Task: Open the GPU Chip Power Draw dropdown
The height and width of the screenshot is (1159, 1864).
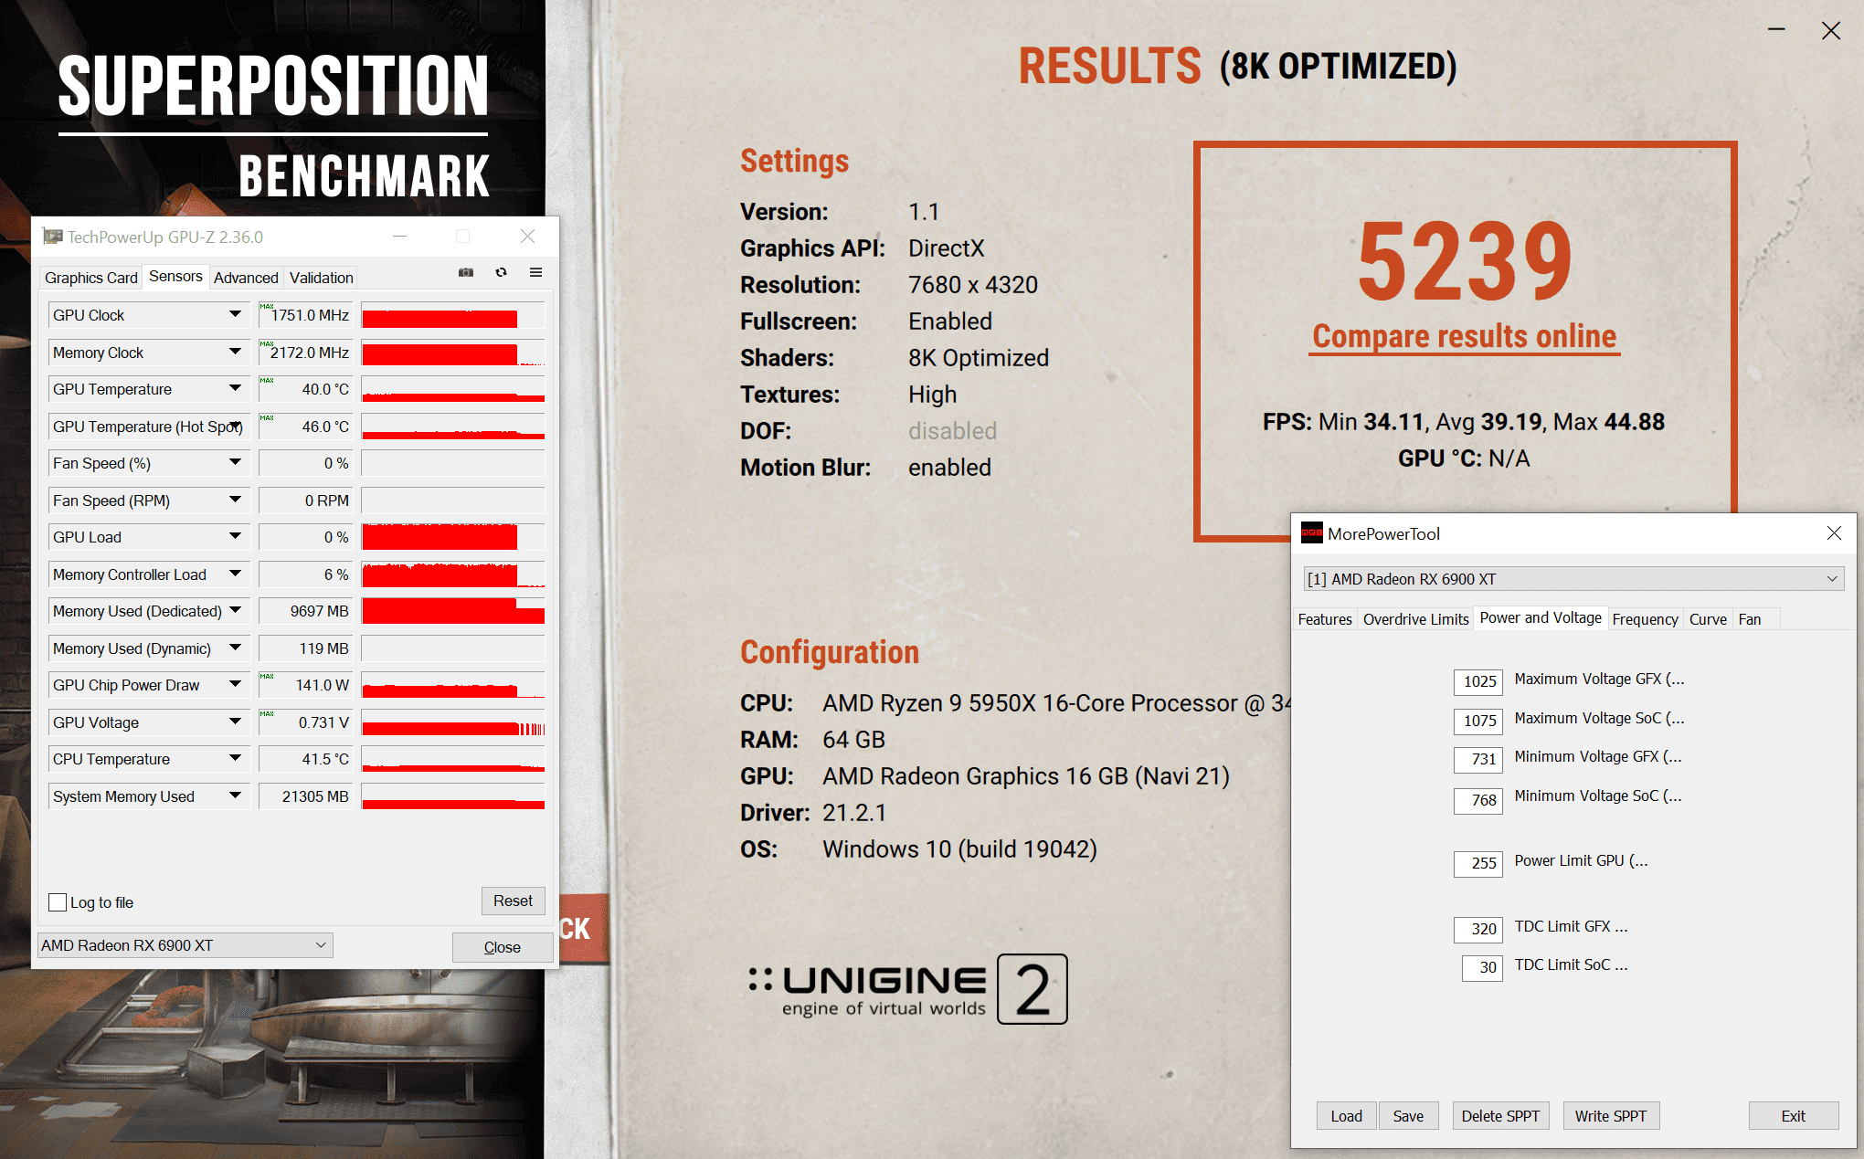Action: pos(235,685)
